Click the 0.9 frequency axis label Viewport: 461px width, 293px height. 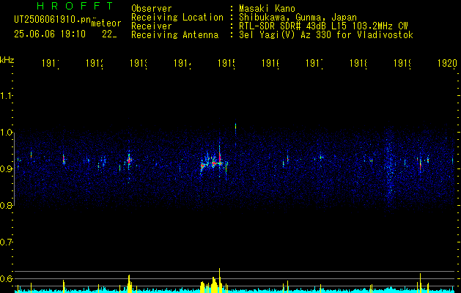[x=6, y=169]
